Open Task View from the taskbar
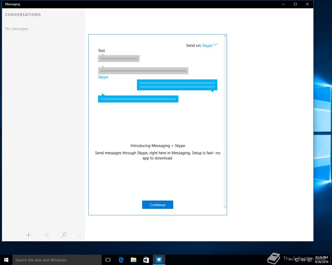 [x=108, y=260]
